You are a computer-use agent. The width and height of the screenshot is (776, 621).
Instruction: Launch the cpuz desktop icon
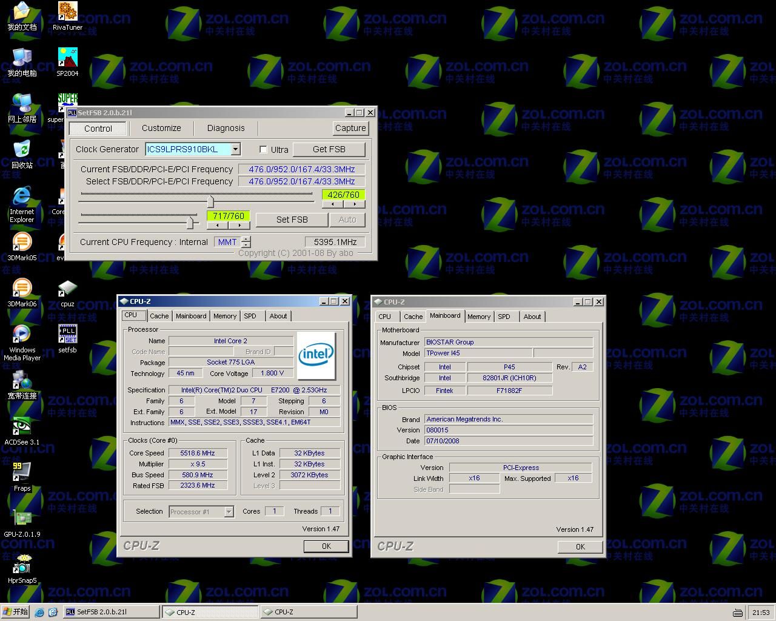(x=67, y=293)
